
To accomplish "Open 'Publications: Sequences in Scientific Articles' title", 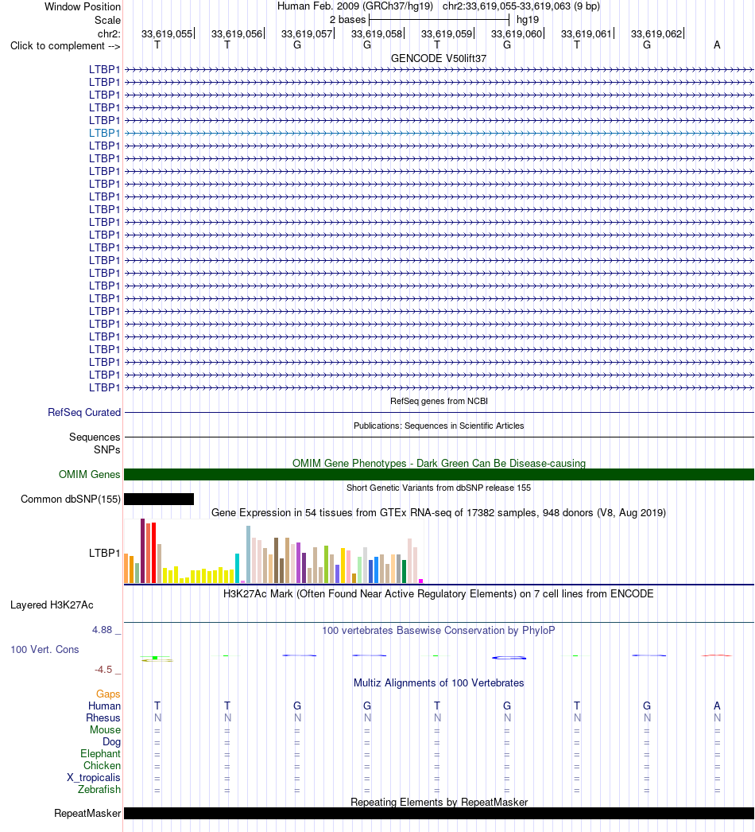I will [x=439, y=426].
